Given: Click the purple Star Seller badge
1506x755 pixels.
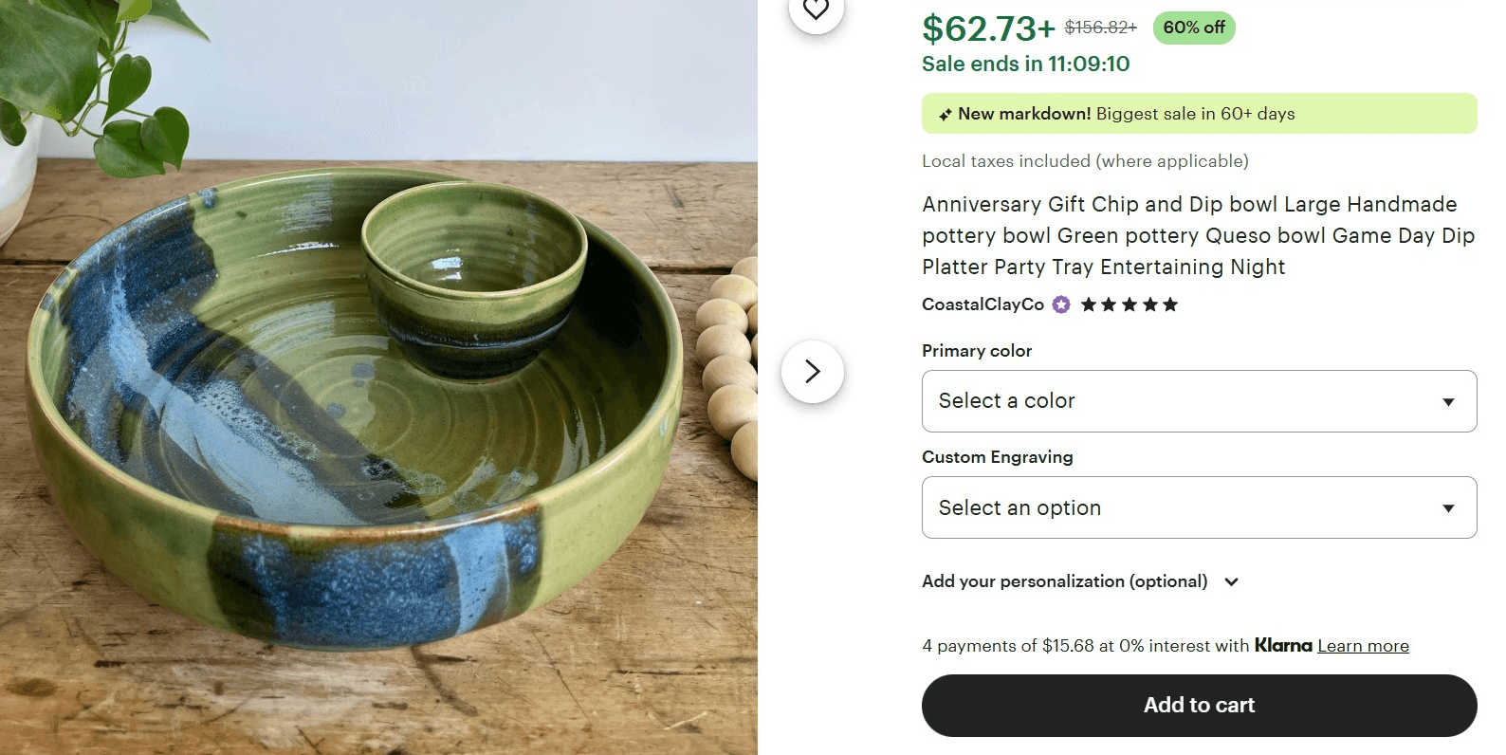Looking at the screenshot, I should (x=1061, y=304).
